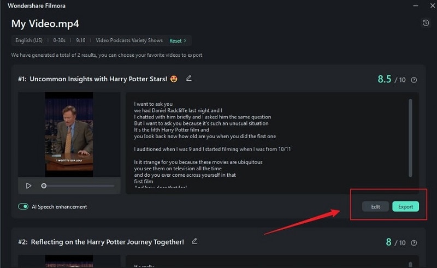
Task: Open score help icon next to 8 / 10
Action: 414,243
